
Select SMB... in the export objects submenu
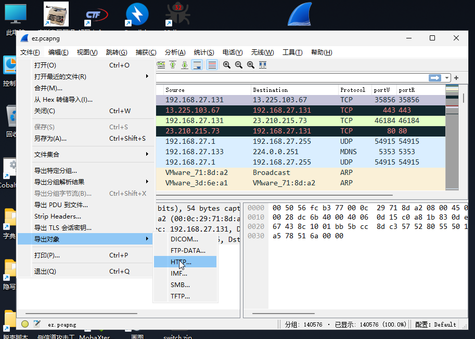coord(185,285)
